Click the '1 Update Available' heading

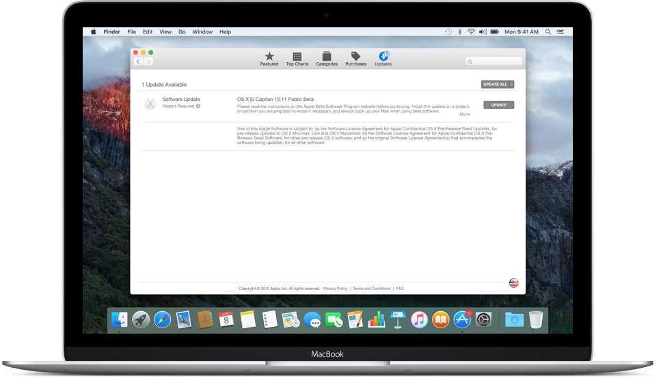point(164,85)
